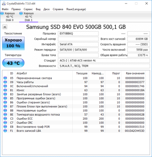Click the blue status orb on Disk 1 tab
Screen dimensions: 152x157
click(x=21, y=13)
